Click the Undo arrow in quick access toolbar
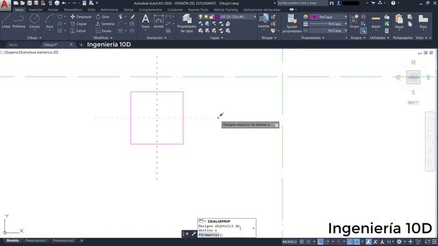 click(64, 3)
